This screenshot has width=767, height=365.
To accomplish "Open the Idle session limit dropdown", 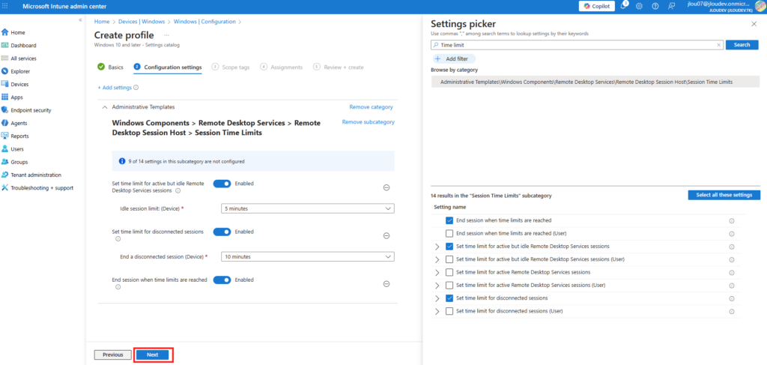I will 307,208.
